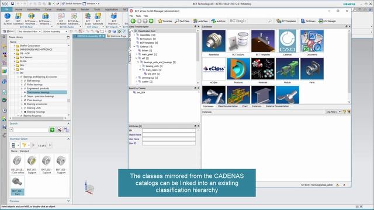Select Bearing units in Reuse Library

[x=34, y=108]
